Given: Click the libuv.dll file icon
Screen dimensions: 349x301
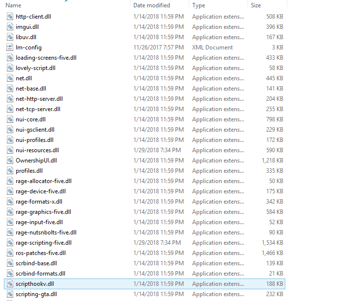Looking at the screenshot, I should pos(10,37).
